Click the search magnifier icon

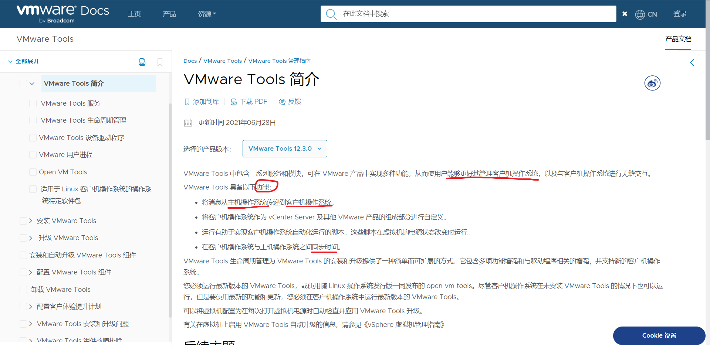pos(331,14)
